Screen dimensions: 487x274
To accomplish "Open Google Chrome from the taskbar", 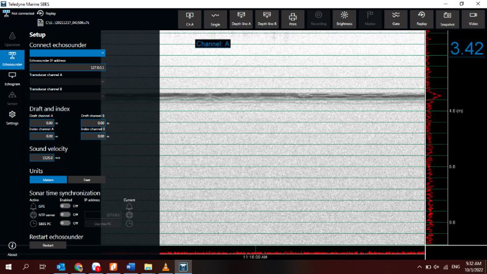I will tap(78, 267).
